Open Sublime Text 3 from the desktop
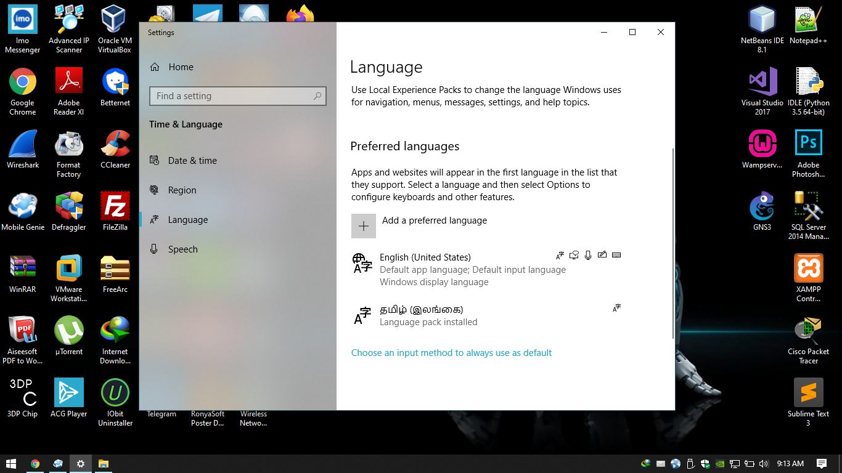 (x=808, y=392)
